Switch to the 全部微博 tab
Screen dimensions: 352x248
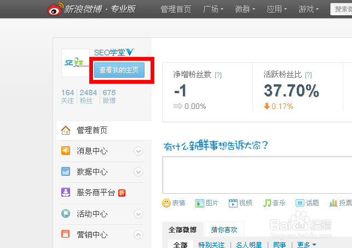[x=182, y=229]
